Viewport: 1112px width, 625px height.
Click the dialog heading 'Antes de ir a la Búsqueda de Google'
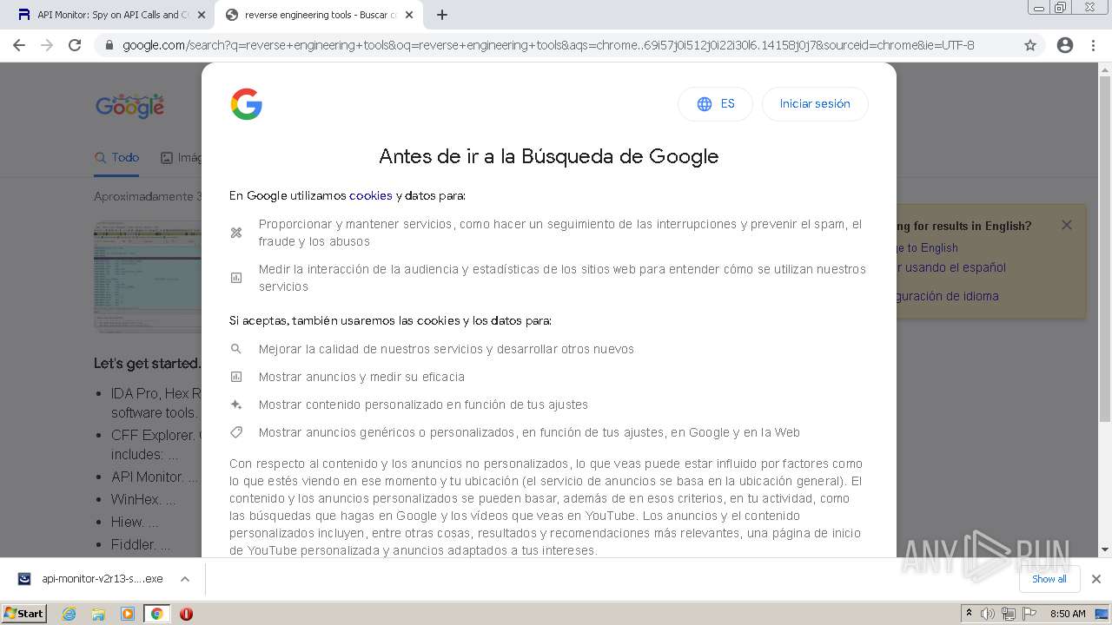pos(549,156)
